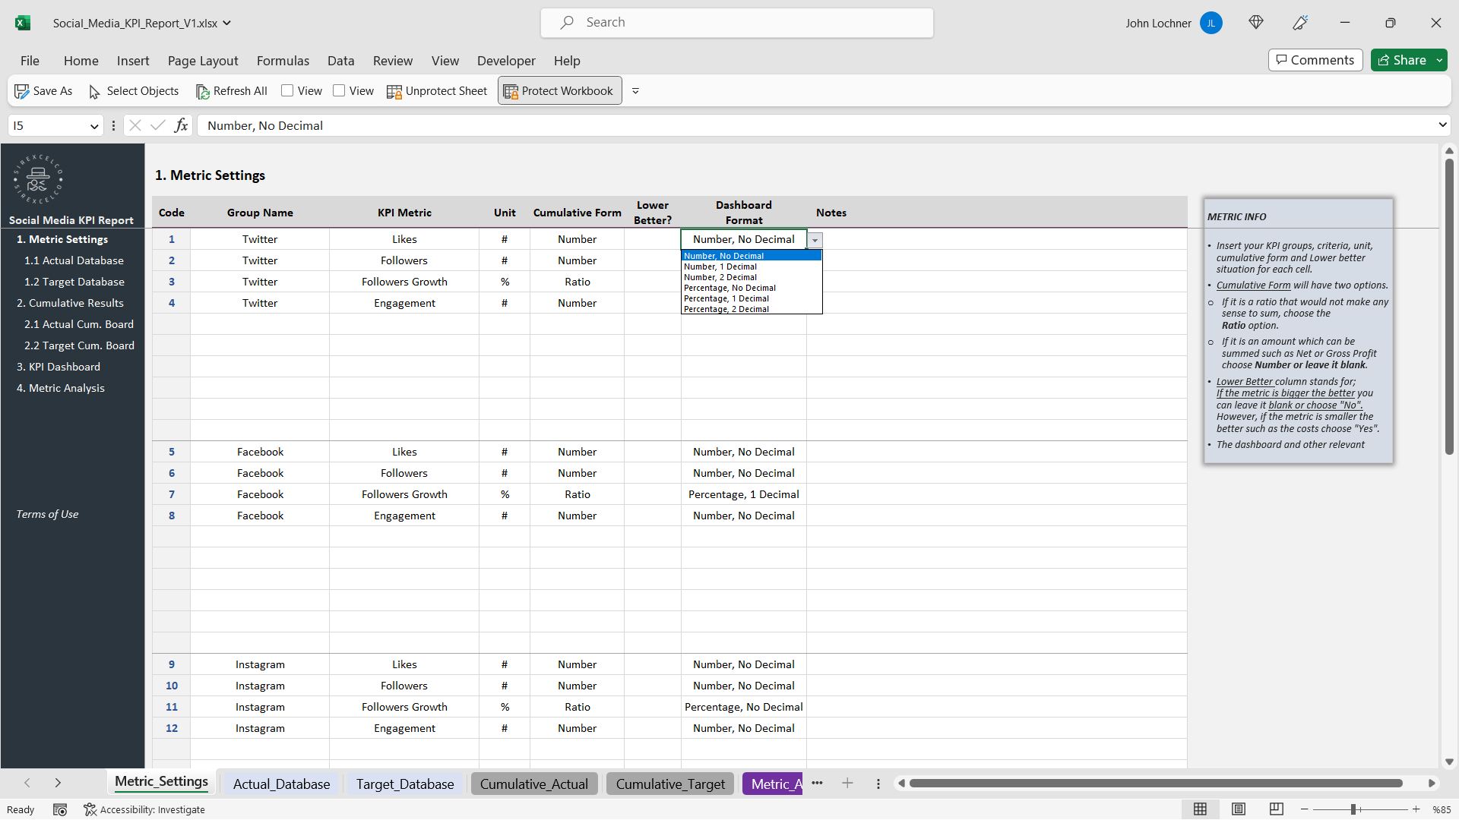This screenshot has width=1459, height=820.
Task: Expand the formula bar chevron
Action: [x=1442, y=125]
